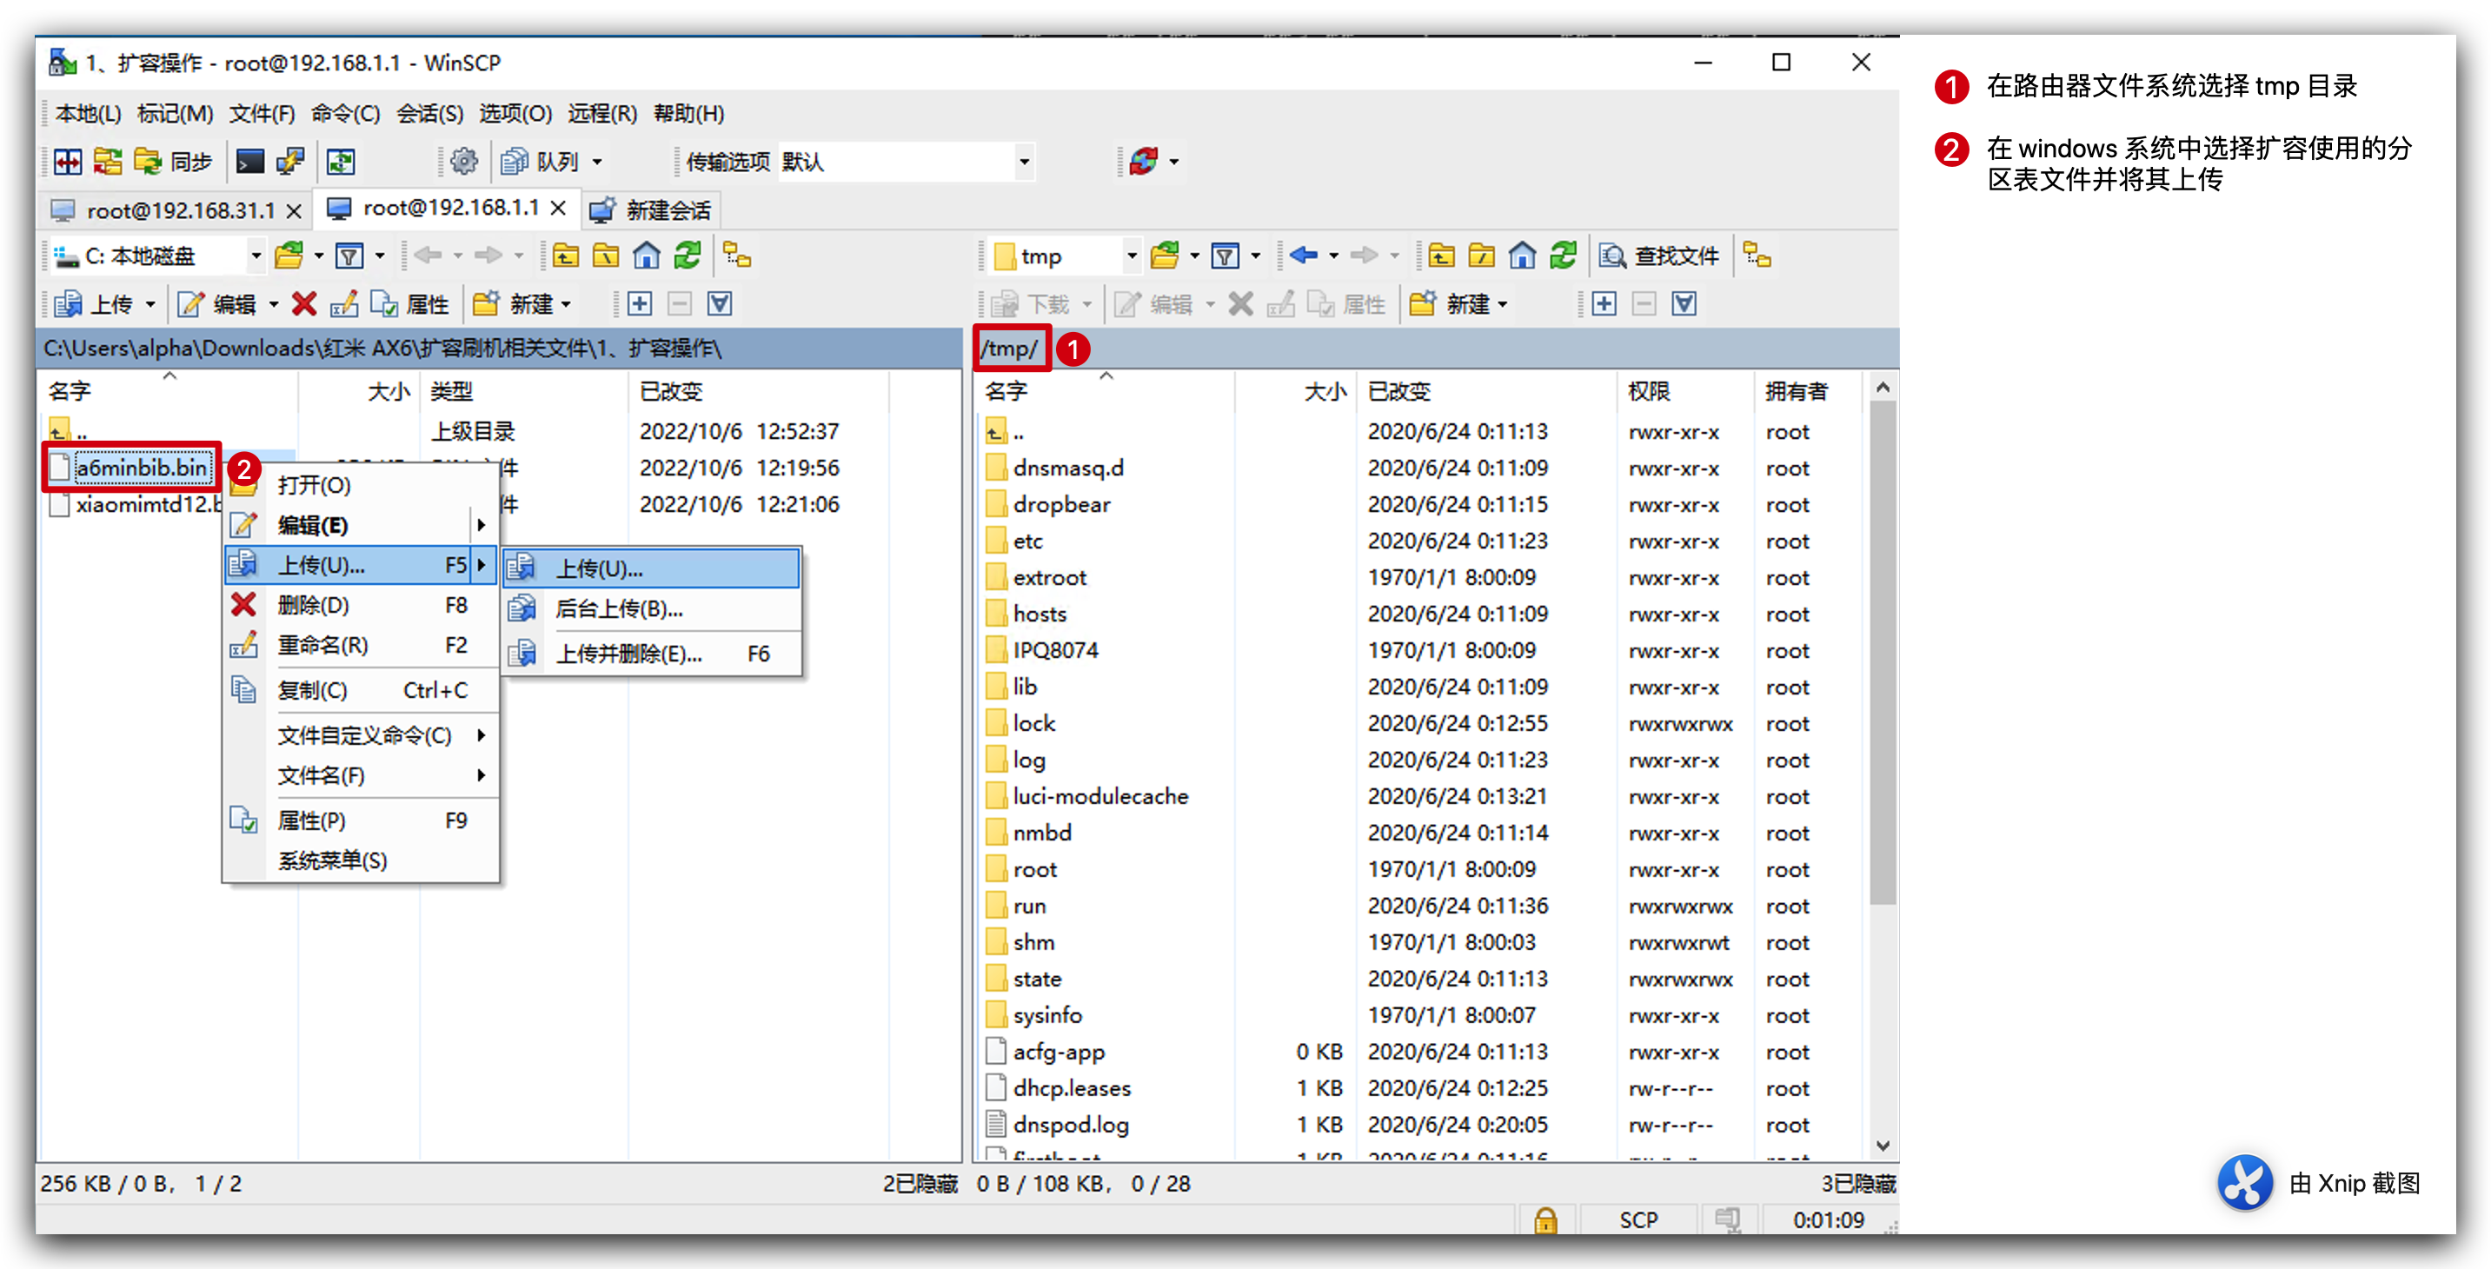Click the local delete red X icon
This screenshot has height=1269, width=2491.
[303, 305]
